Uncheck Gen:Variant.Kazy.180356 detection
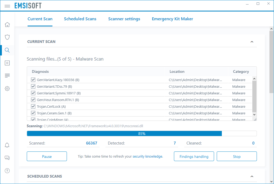Screen dimensions: 274x184 click(x=33, y=79)
